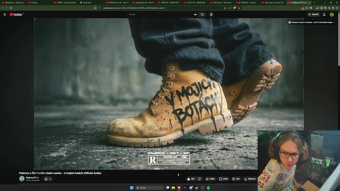Open the PalermoTV channel avatar
This screenshot has width=340, height=191.
22,179
